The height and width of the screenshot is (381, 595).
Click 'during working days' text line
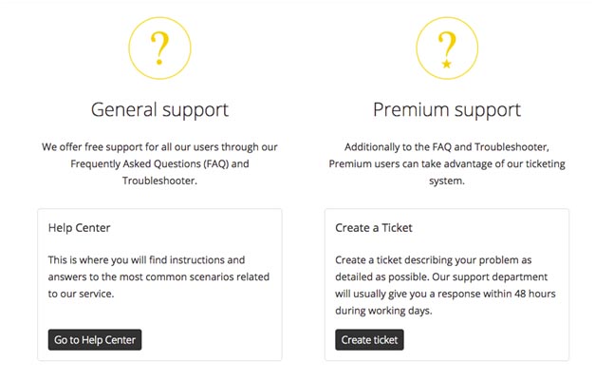click(x=383, y=311)
